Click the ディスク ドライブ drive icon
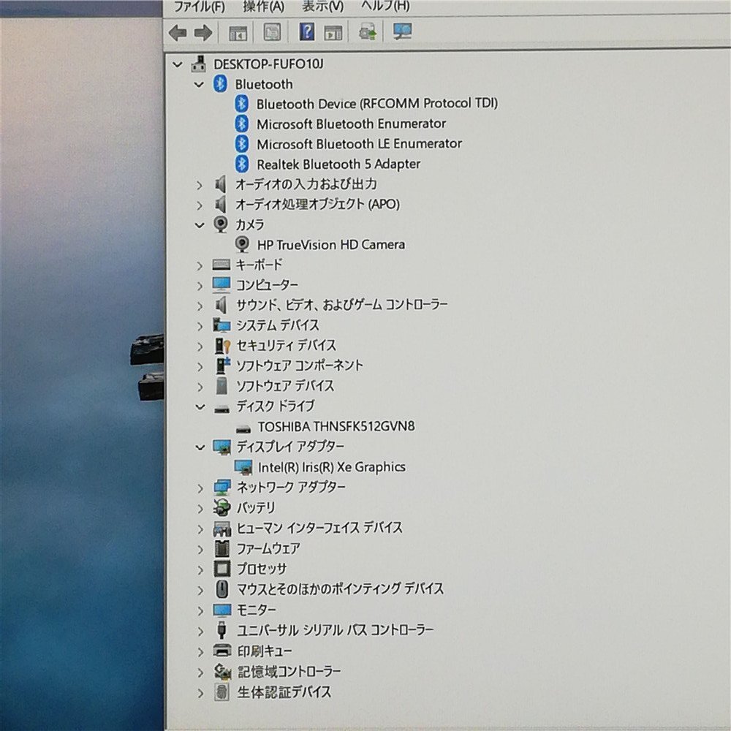Screen dimensions: 731x731 [x=222, y=409]
